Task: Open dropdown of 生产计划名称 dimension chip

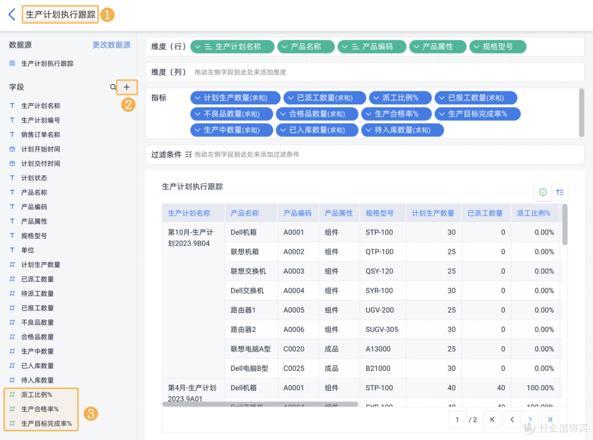Action: click(x=198, y=47)
